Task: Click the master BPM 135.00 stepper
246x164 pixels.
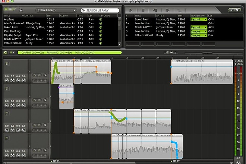Action: point(176,53)
